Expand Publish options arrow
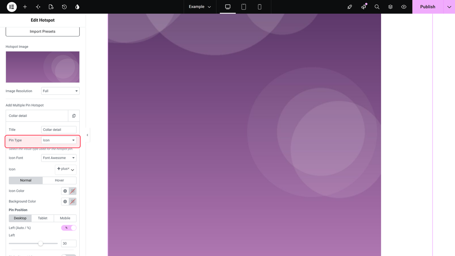Viewport: 455px width, 256px height. coord(449,7)
